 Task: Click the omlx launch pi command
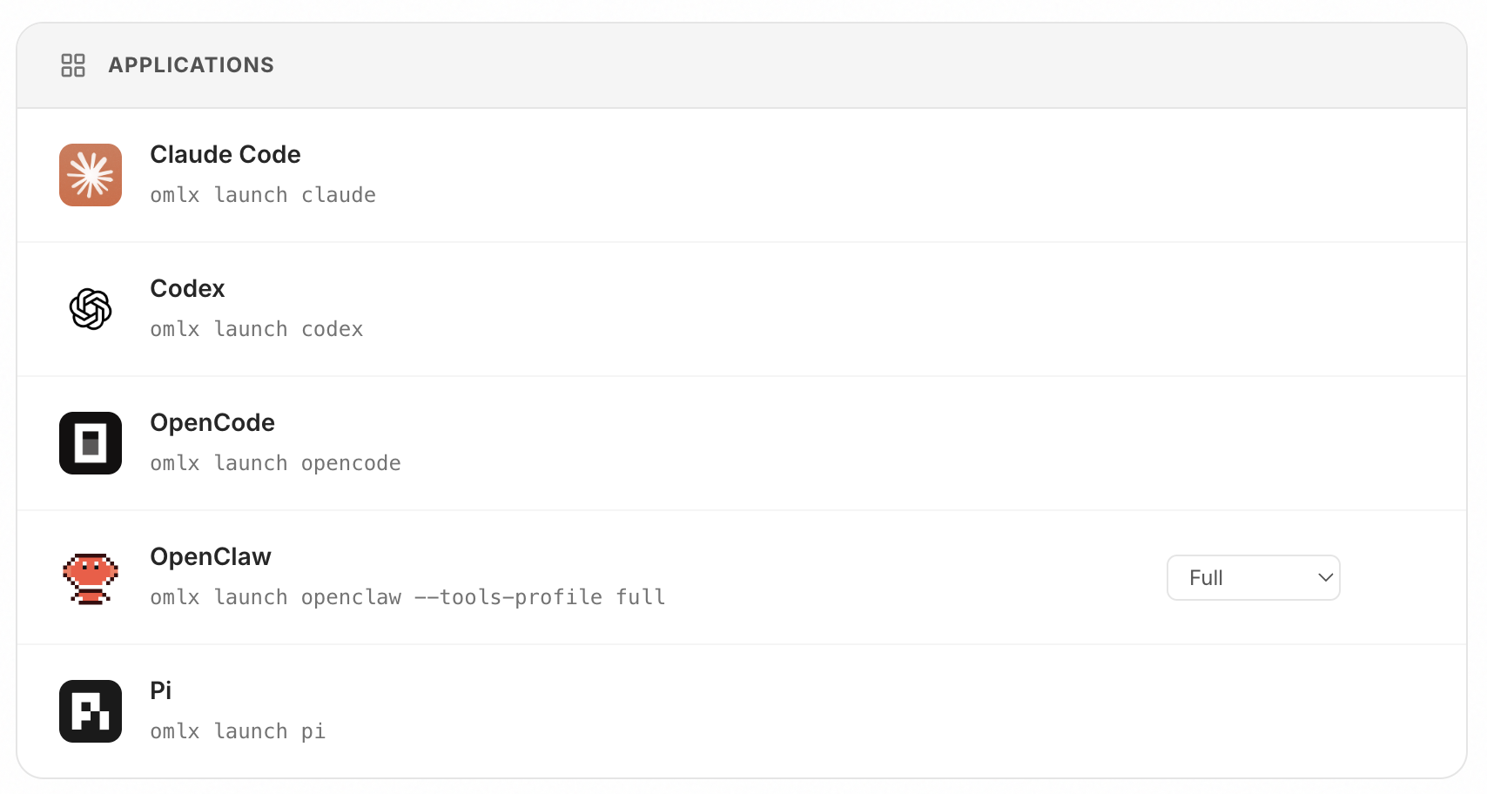coord(238,731)
